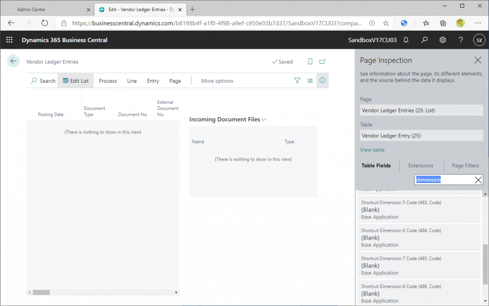Show More options in action bar

coord(217,81)
